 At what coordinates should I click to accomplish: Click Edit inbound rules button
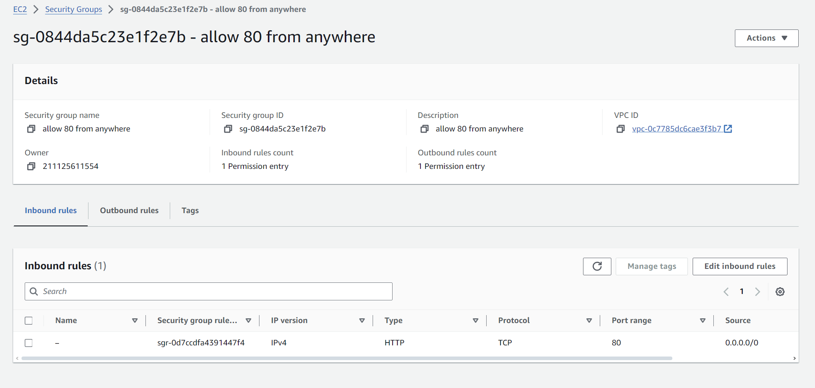click(740, 267)
